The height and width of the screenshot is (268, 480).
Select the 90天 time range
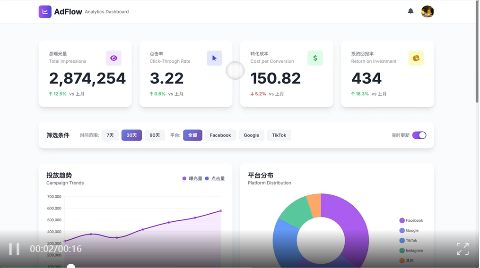(155, 135)
